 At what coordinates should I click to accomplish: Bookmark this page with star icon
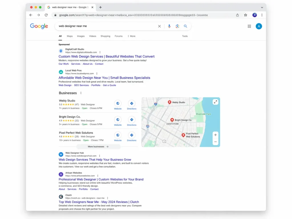246,15
